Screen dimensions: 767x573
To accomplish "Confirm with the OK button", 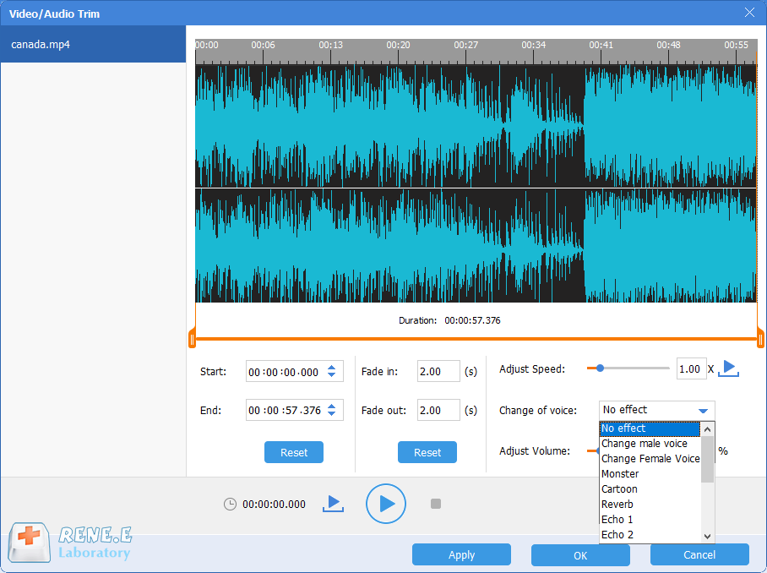I will (580, 555).
